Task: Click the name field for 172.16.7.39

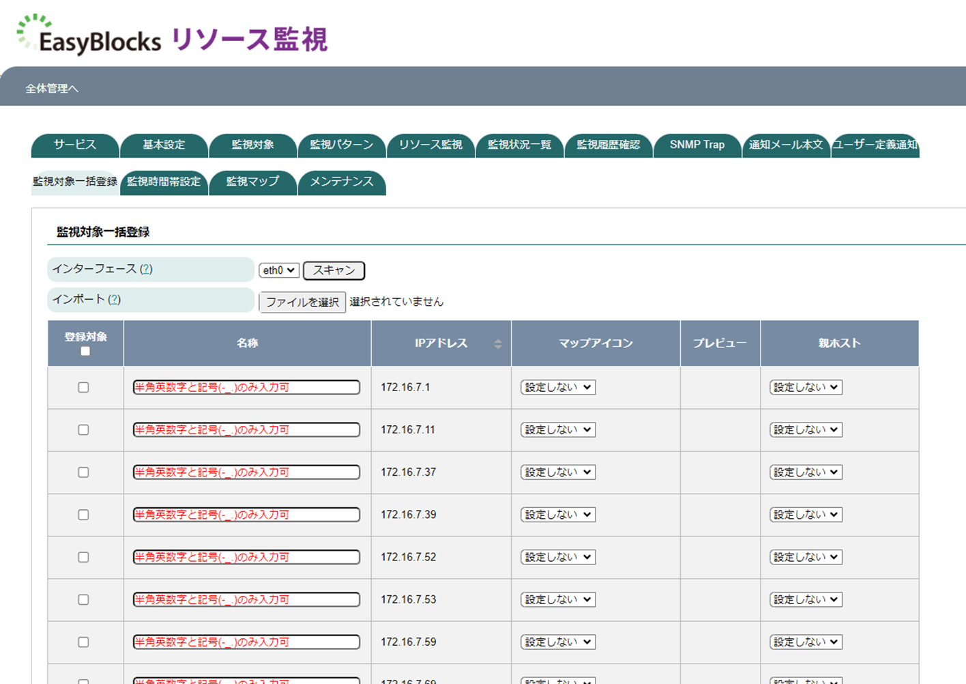Action: pos(246,515)
